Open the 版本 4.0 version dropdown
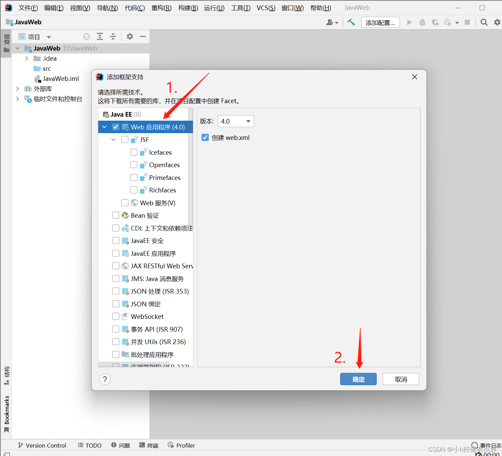The width and height of the screenshot is (502, 456). [x=236, y=121]
